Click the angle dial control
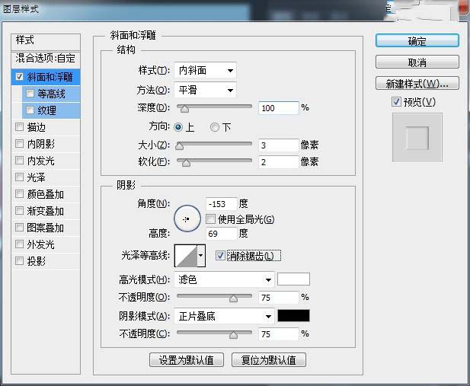This screenshot has height=386, width=470. 187,219
